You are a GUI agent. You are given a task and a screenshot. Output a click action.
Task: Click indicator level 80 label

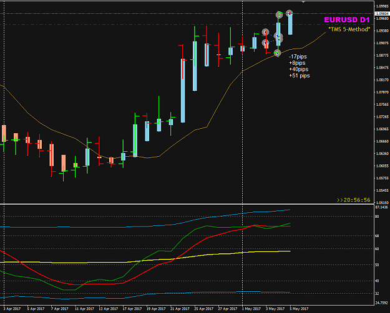click(377, 217)
